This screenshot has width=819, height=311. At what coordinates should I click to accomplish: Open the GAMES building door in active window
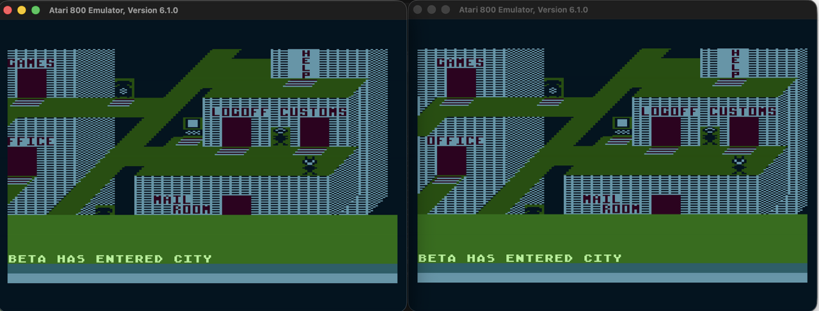(x=31, y=83)
